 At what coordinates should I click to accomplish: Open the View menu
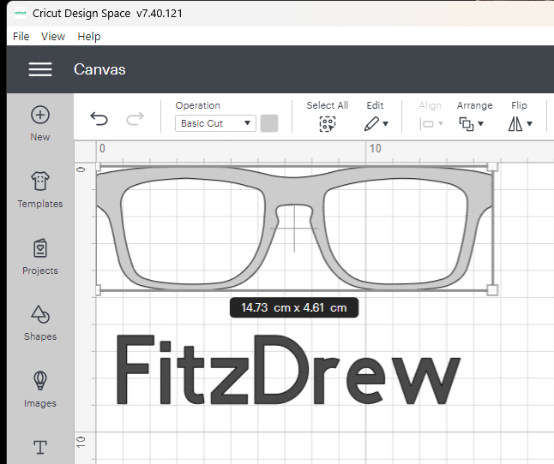click(x=53, y=36)
